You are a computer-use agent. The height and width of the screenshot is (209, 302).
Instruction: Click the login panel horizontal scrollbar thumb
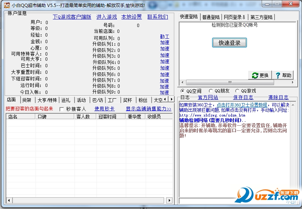coord(230,83)
